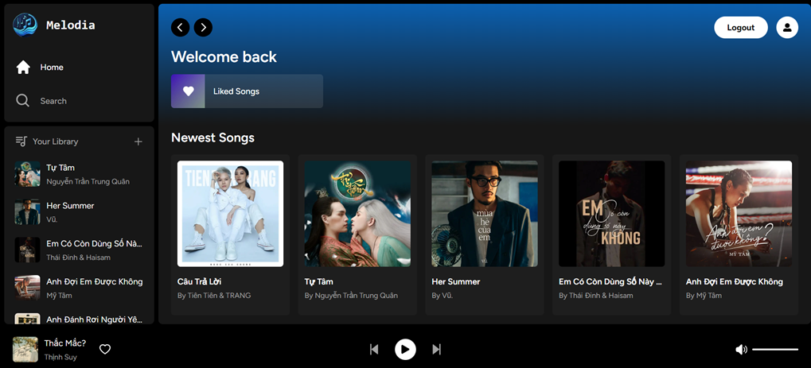
Task: Click Em Có Còn Dùng Số Nà... library thumbnail
Action: pyautogui.click(x=27, y=250)
